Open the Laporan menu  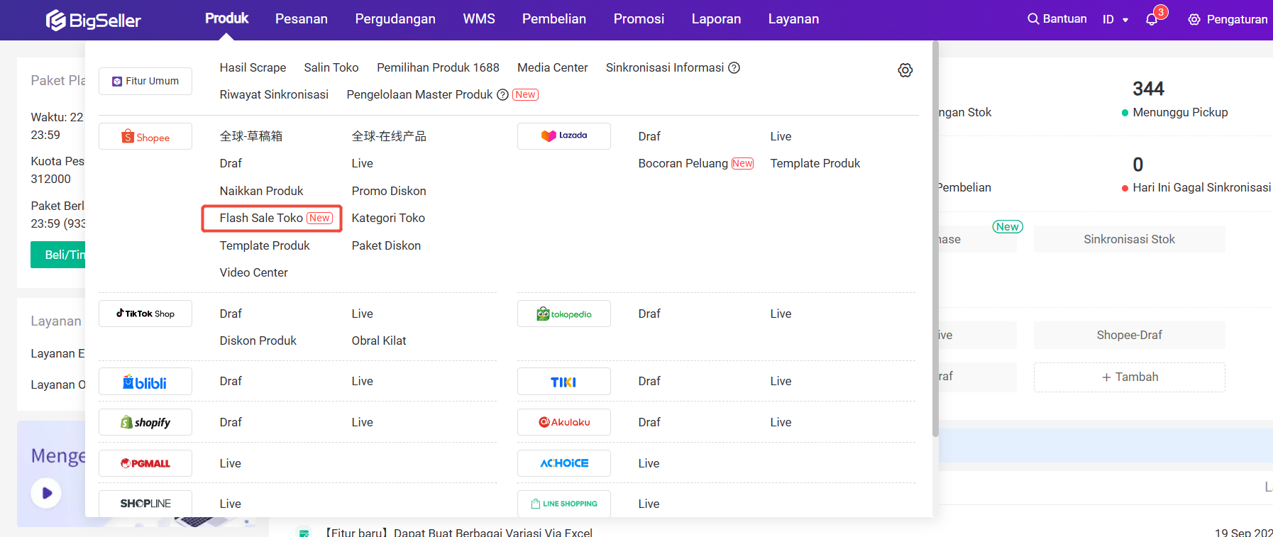[x=716, y=19]
